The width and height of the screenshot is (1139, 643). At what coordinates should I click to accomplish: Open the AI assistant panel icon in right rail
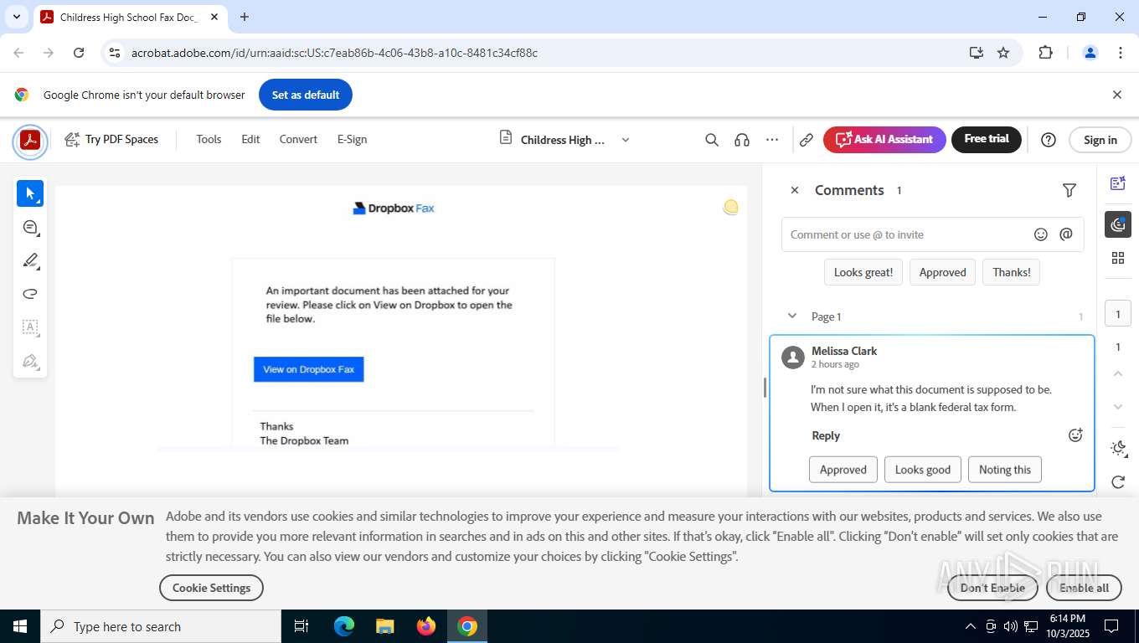pyautogui.click(x=1118, y=183)
